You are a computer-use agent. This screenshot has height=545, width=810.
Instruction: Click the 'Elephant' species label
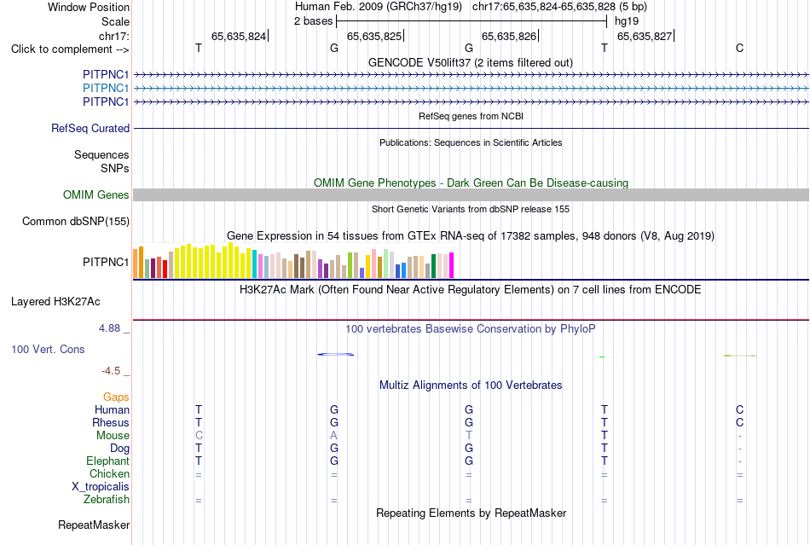pyautogui.click(x=107, y=461)
